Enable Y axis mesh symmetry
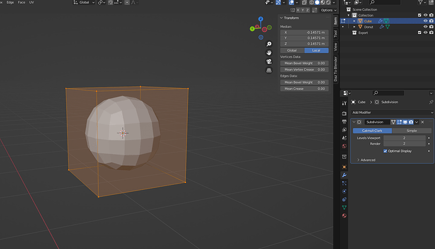435x249 pixels. (x=303, y=10)
